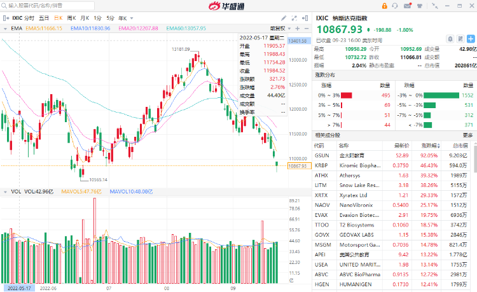Viewport: 477px width, 292px height.
Task: Click the EMA10 value label
Action: pyautogui.click(x=90, y=28)
